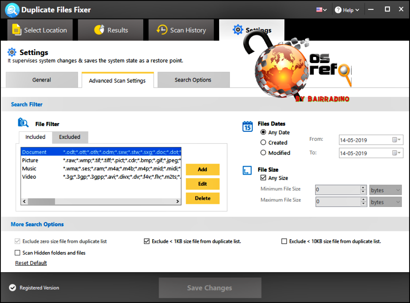This screenshot has width=410, height=303.
Task: Increase the Minimum File Size spinner
Action: pyautogui.click(x=363, y=188)
